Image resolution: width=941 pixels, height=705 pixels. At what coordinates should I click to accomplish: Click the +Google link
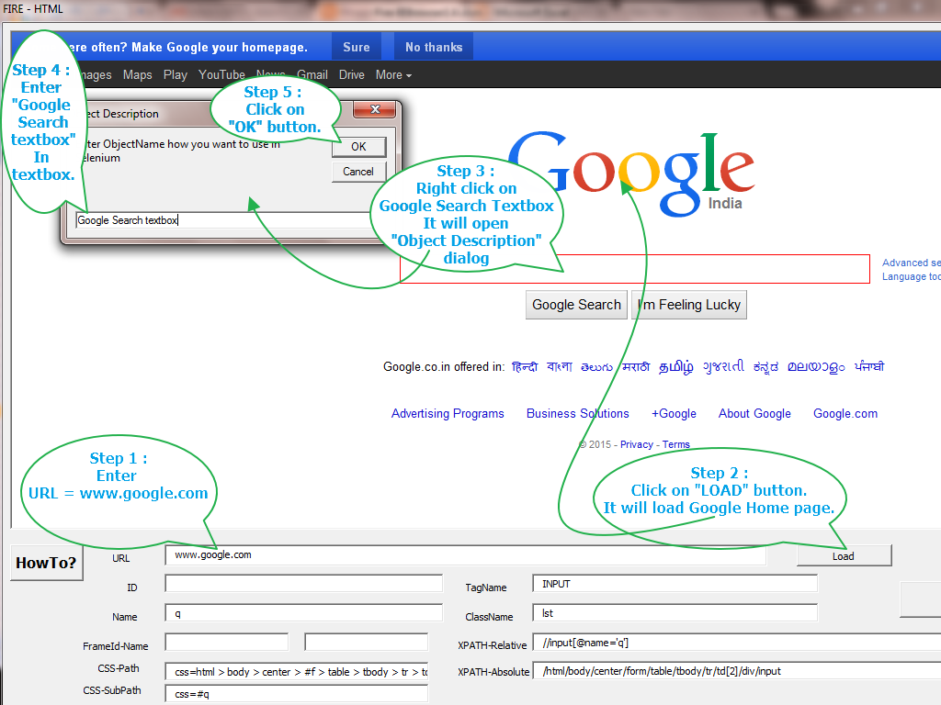click(674, 414)
